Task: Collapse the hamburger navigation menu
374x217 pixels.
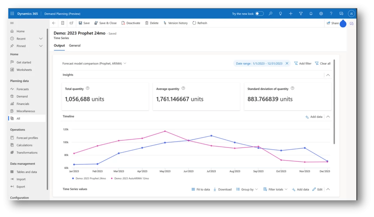Action: pos(12,23)
